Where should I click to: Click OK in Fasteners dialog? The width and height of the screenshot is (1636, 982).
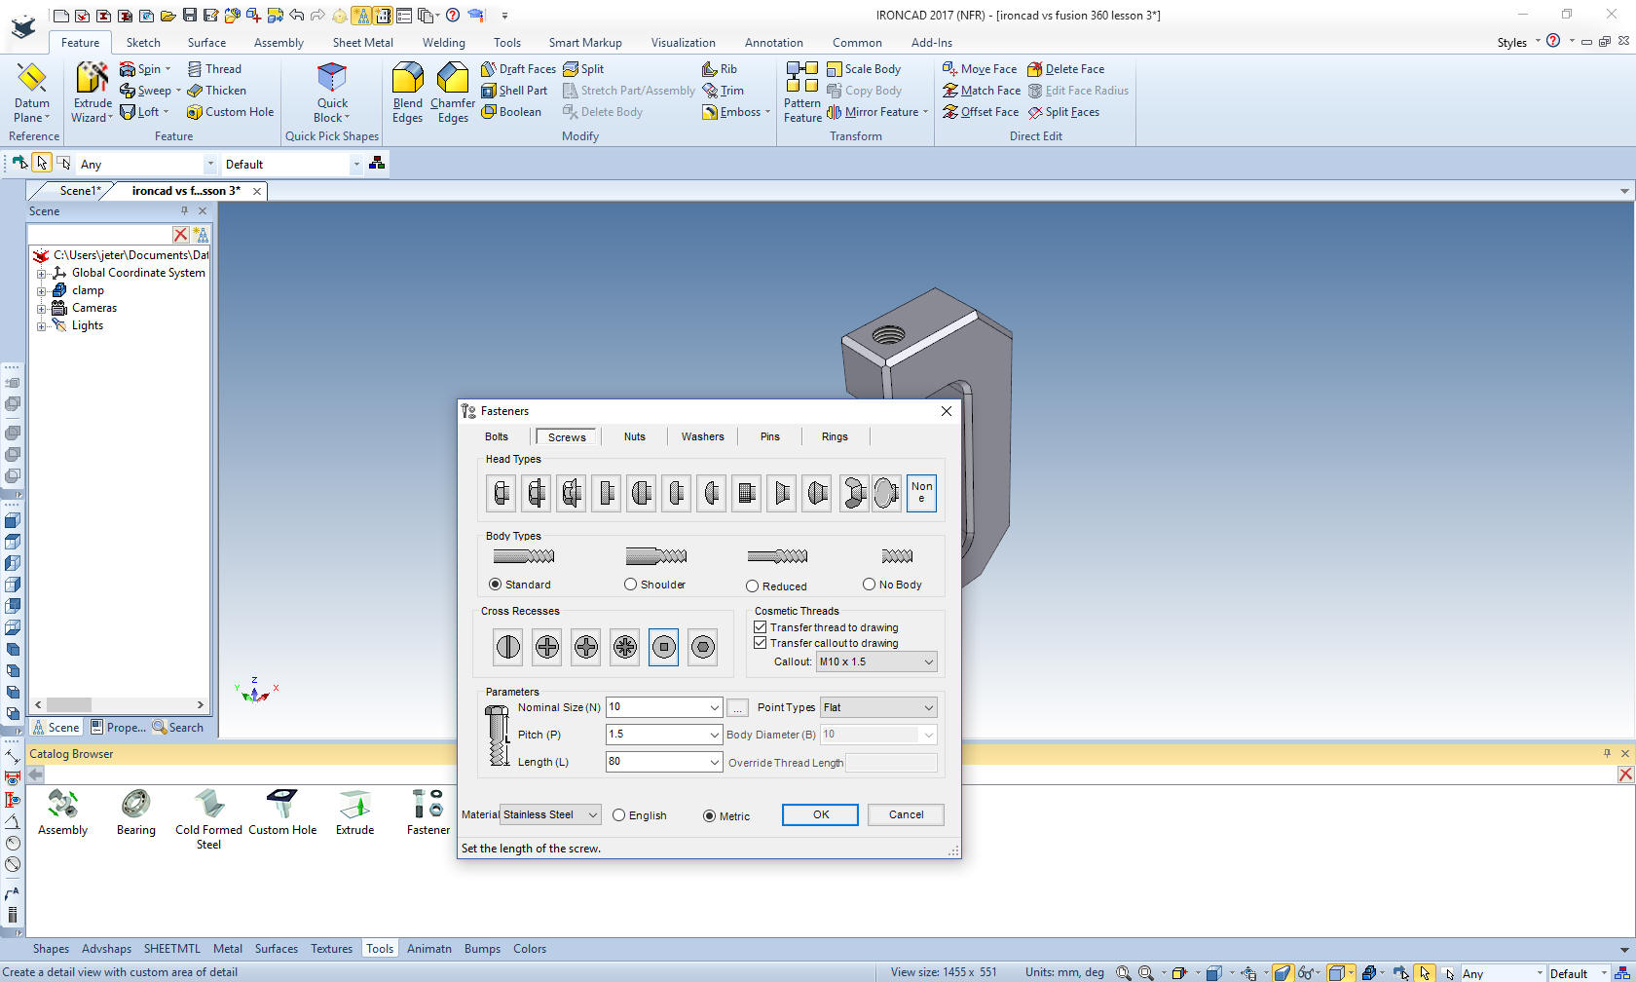point(820,814)
